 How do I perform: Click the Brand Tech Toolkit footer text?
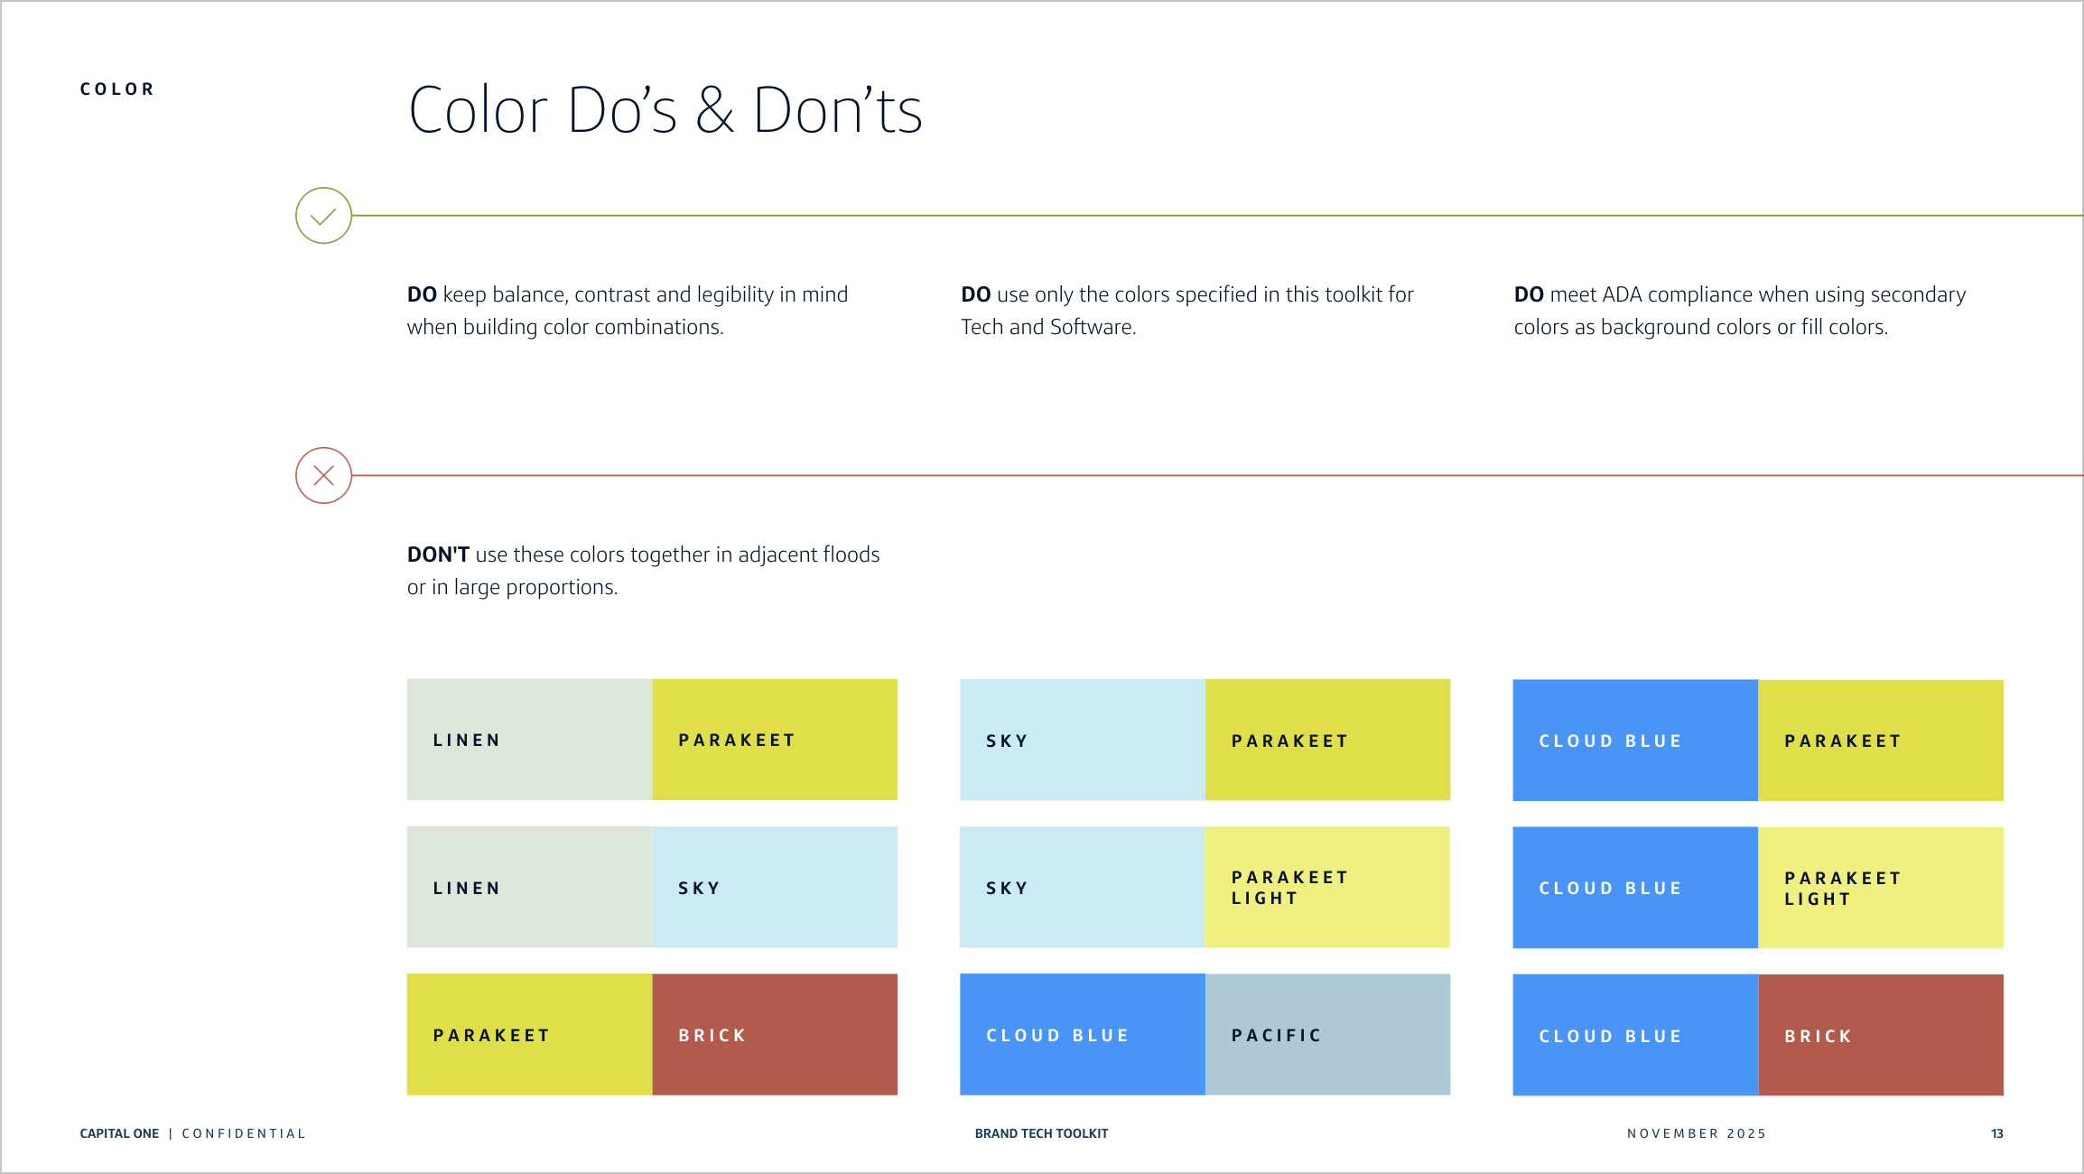pyautogui.click(x=1041, y=1133)
